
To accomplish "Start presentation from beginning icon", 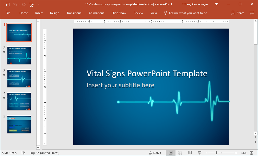I will tap(31, 4).
